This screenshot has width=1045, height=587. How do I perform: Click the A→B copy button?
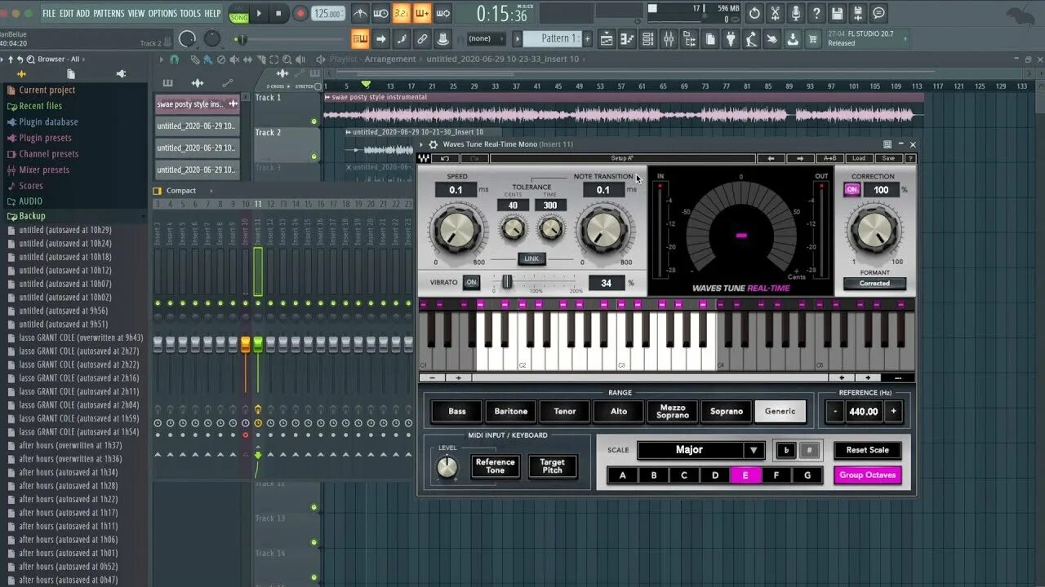pos(829,158)
